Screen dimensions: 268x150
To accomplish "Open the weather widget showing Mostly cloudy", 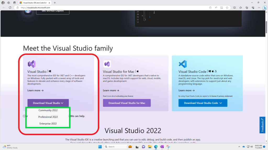I will (10, 147).
